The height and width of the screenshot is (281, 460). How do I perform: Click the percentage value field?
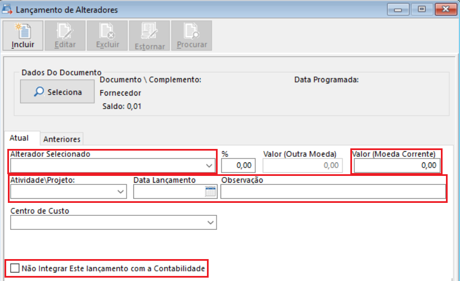tap(238, 165)
